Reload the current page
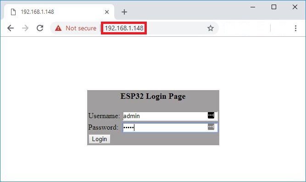This screenshot has width=306, height=182. [x=40, y=28]
